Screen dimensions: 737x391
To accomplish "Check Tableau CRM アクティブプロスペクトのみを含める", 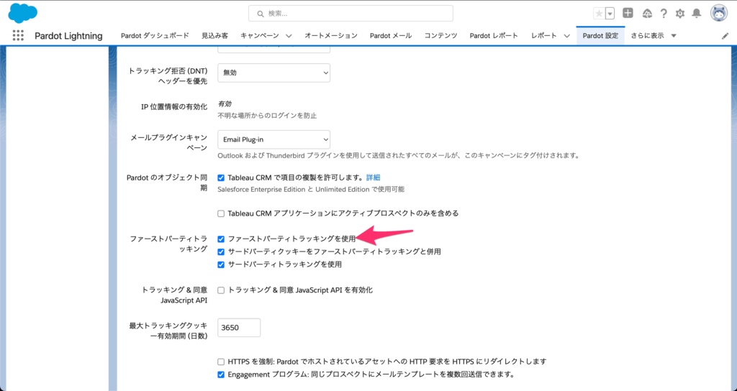I will coord(221,213).
